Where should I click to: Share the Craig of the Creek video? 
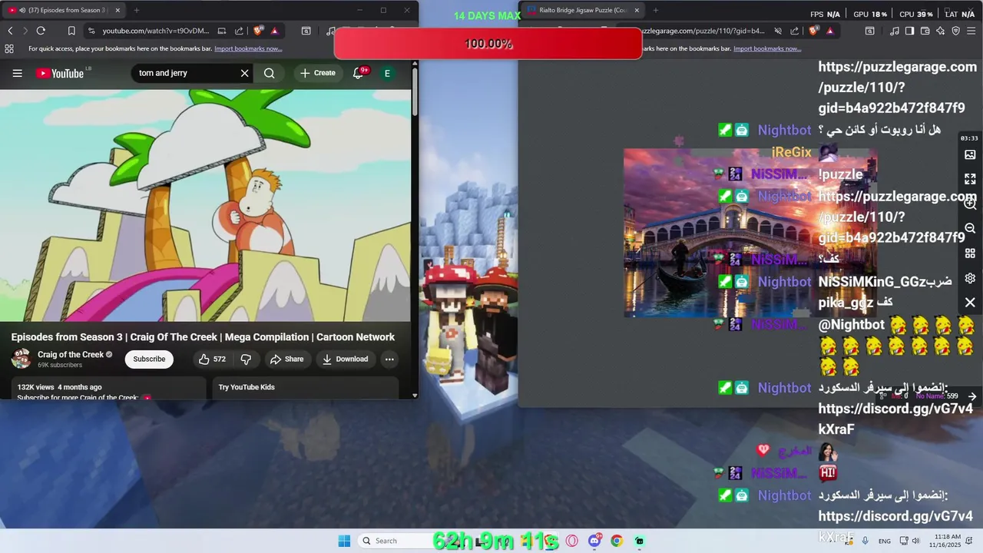pyautogui.click(x=286, y=359)
